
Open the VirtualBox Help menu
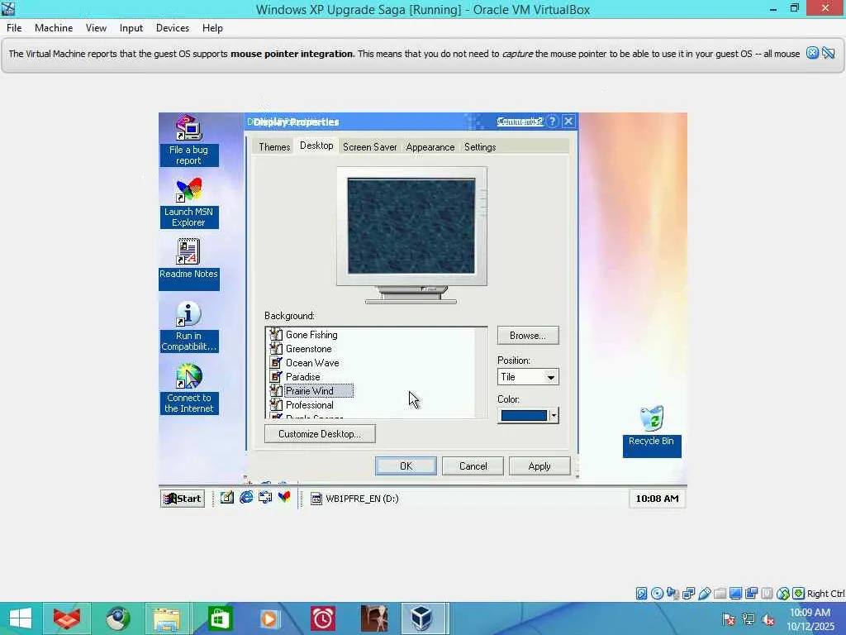click(212, 28)
